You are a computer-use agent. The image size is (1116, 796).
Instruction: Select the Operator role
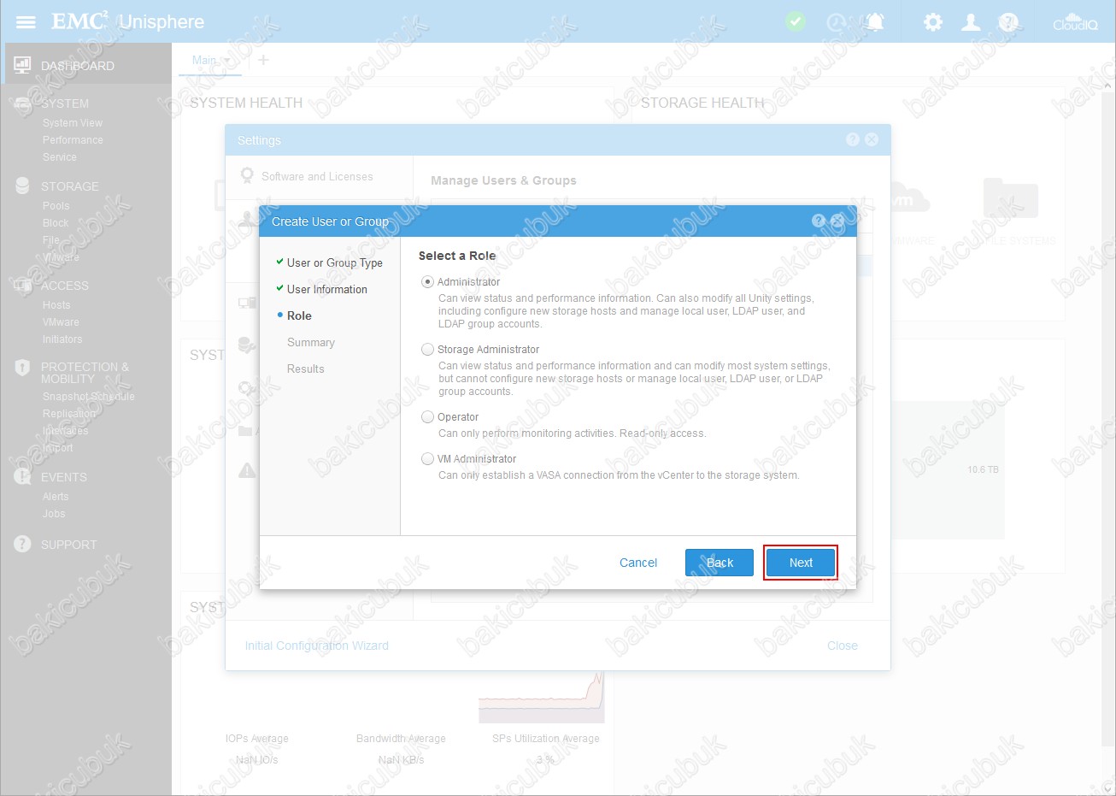coord(428,417)
